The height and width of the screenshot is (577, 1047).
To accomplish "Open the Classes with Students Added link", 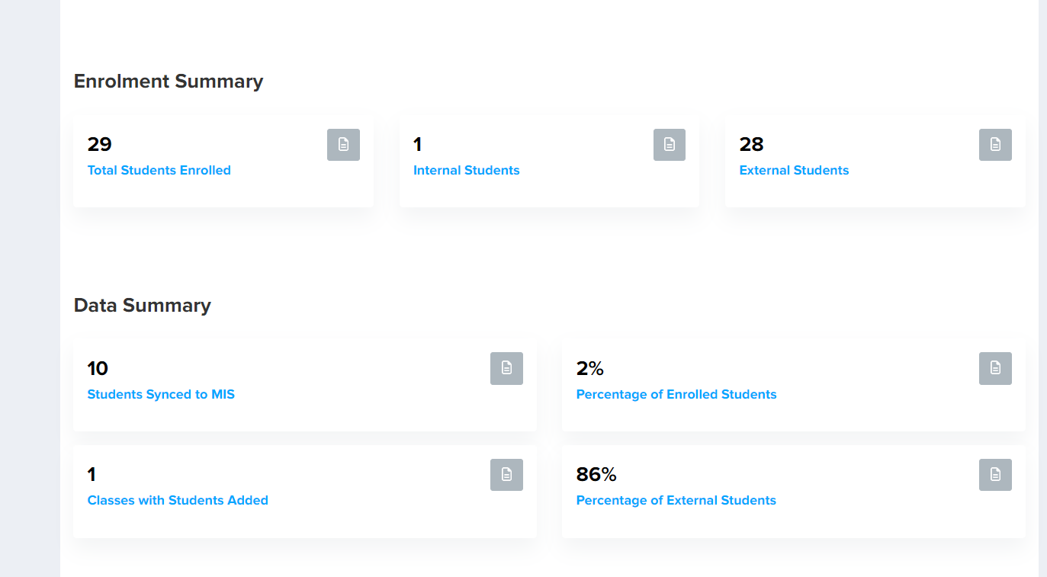I will point(178,501).
